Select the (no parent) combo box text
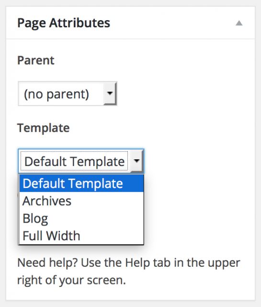 (x=57, y=94)
